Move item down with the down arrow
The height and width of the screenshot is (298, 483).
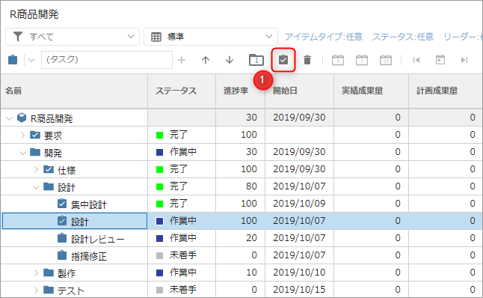pyautogui.click(x=230, y=60)
